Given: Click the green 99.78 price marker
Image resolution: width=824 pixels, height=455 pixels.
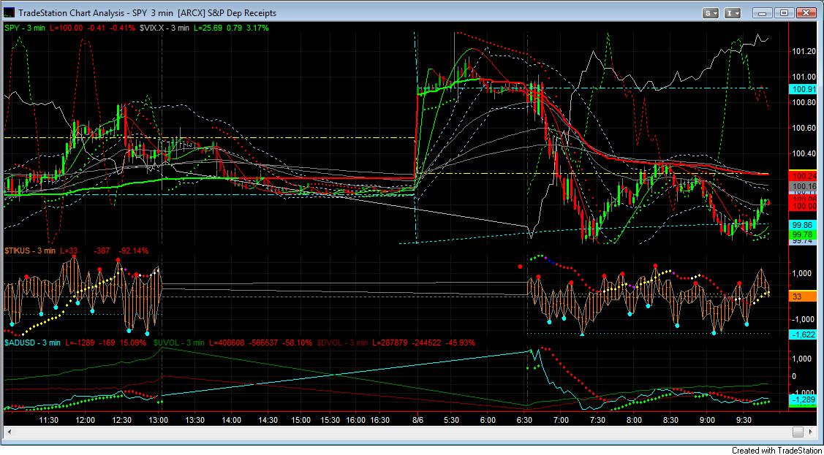Looking at the screenshot, I should point(802,234).
